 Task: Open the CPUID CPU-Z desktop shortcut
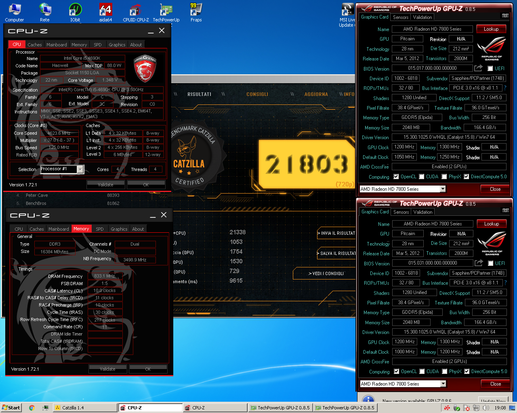[x=136, y=12]
